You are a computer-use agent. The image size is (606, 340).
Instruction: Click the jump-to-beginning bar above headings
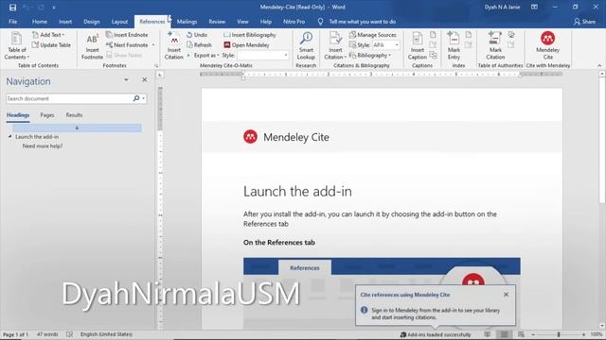click(77, 127)
